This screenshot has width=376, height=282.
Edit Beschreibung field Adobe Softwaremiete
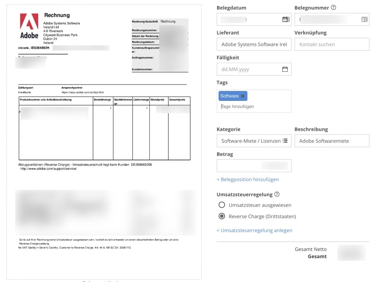pyautogui.click(x=332, y=141)
